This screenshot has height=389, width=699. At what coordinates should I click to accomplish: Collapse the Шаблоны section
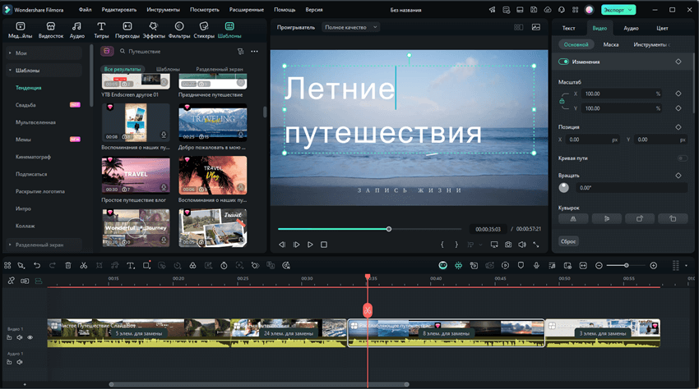pos(44,71)
